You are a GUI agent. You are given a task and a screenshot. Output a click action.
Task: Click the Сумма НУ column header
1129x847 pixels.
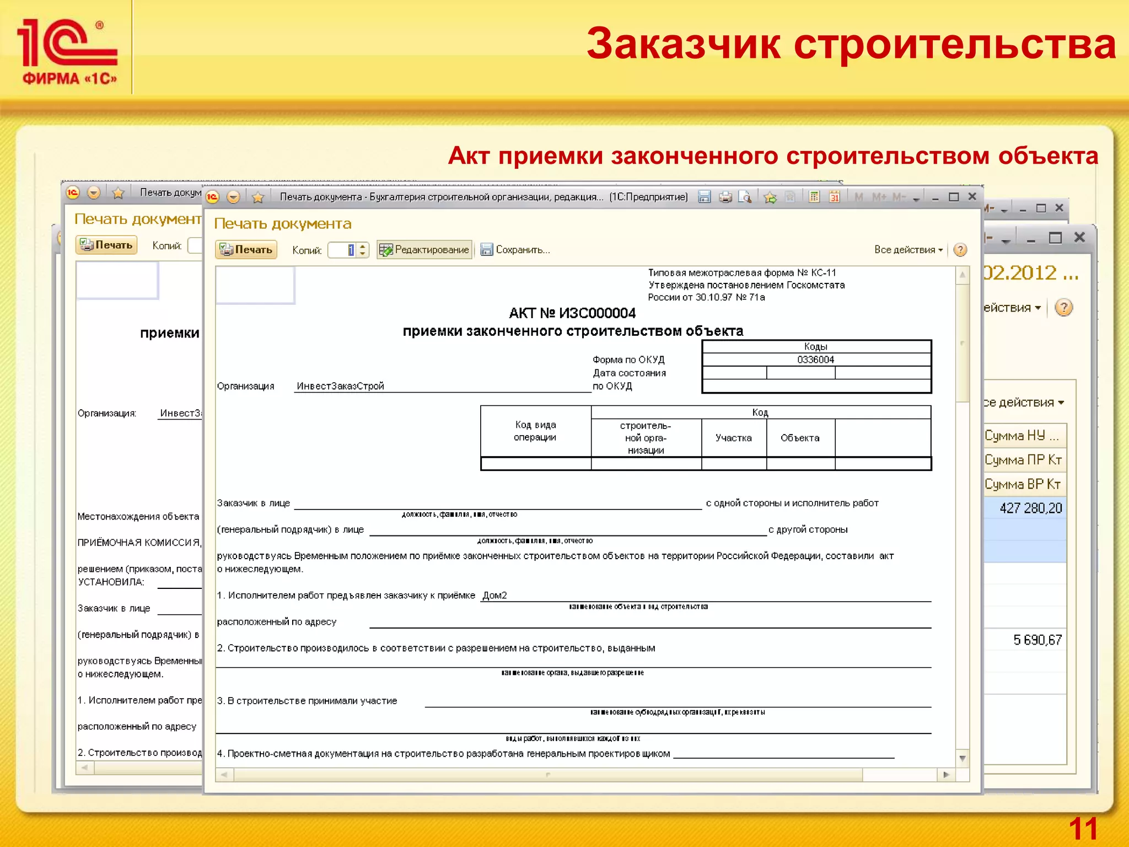(x=1025, y=435)
